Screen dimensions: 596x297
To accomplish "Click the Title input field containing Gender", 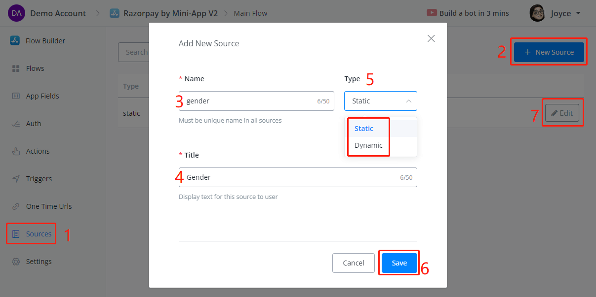I will pos(291,177).
